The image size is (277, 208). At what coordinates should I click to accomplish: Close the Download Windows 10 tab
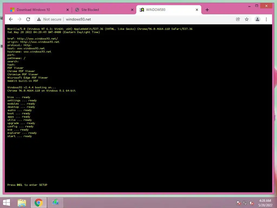67,10
